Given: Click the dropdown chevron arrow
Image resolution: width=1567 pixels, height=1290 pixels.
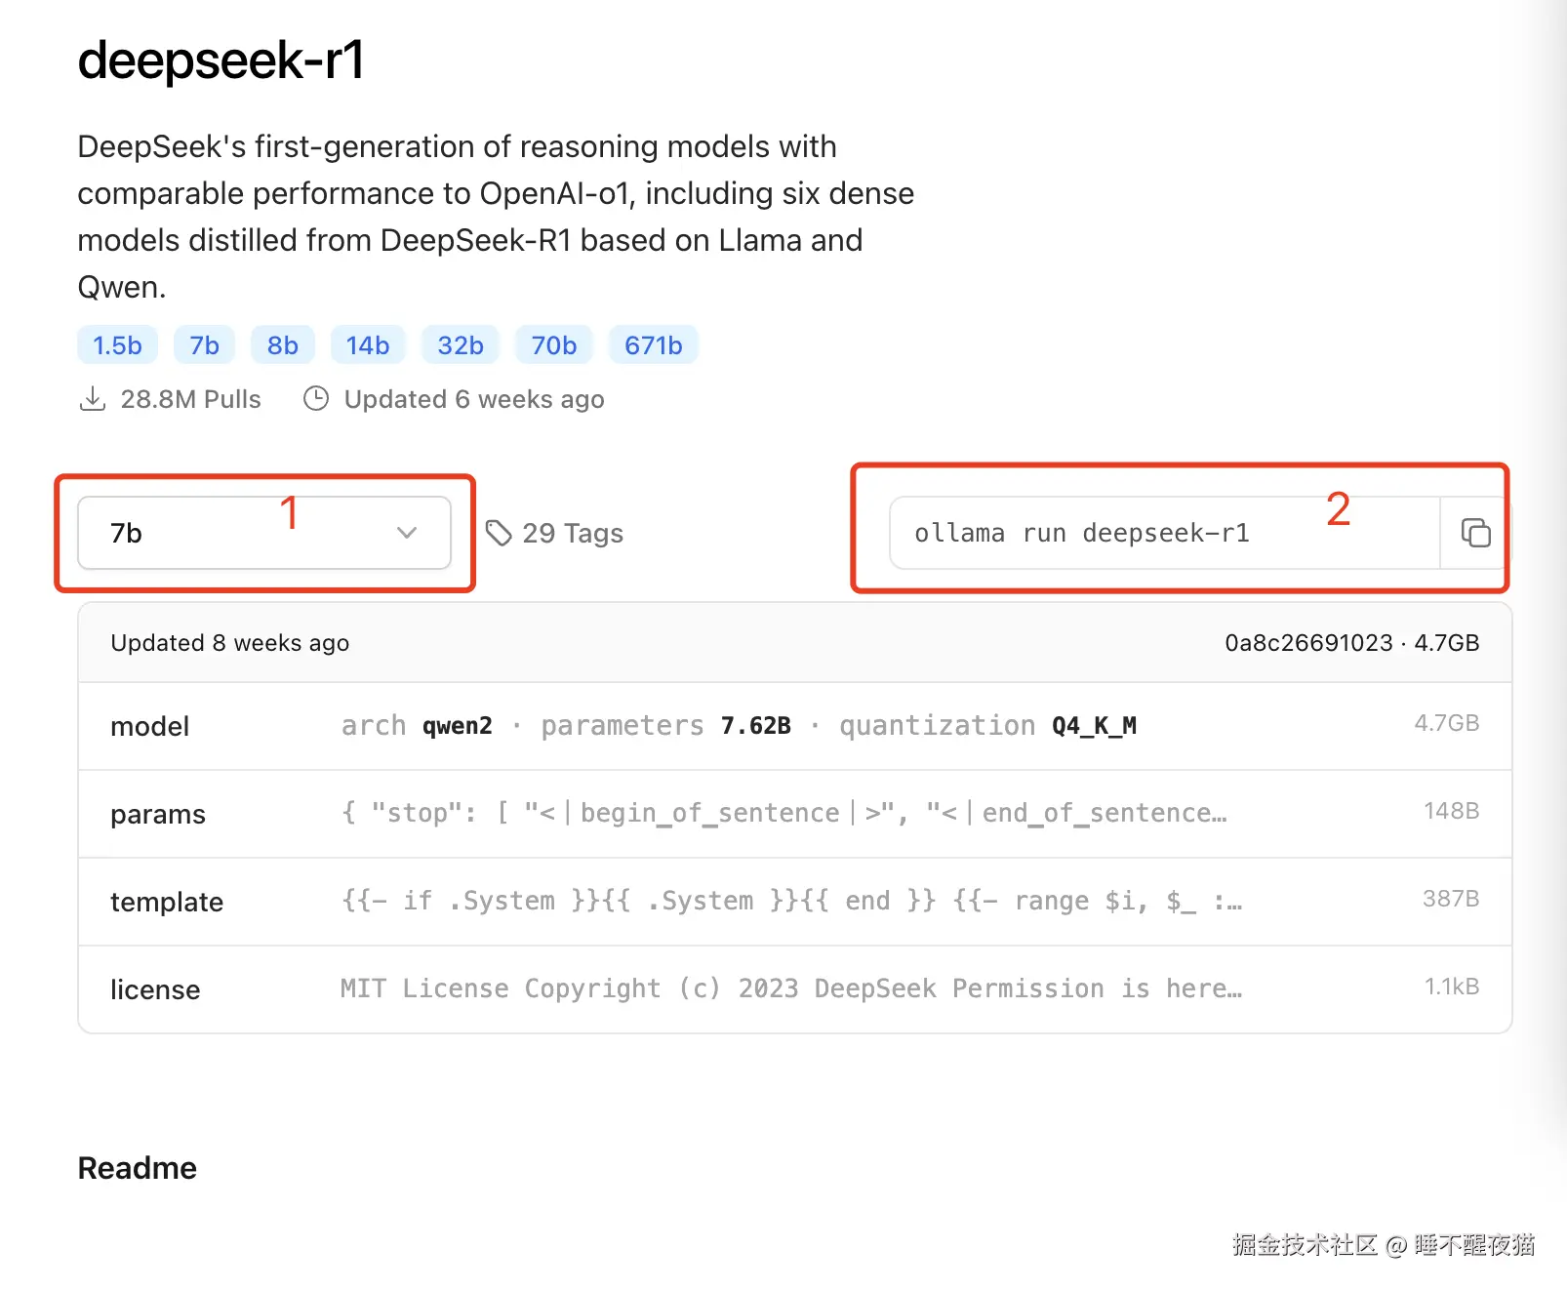Looking at the screenshot, I should click(x=407, y=533).
